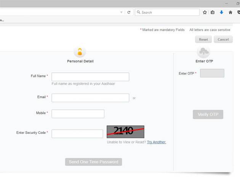The image size is (240, 178).
Task: Open the URL bar history dropdown arrow
Action: click(x=122, y=13)
